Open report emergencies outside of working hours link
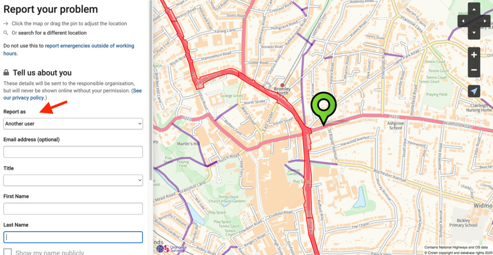The width and height of the screenshot is (493, 255). click(69, 49)
